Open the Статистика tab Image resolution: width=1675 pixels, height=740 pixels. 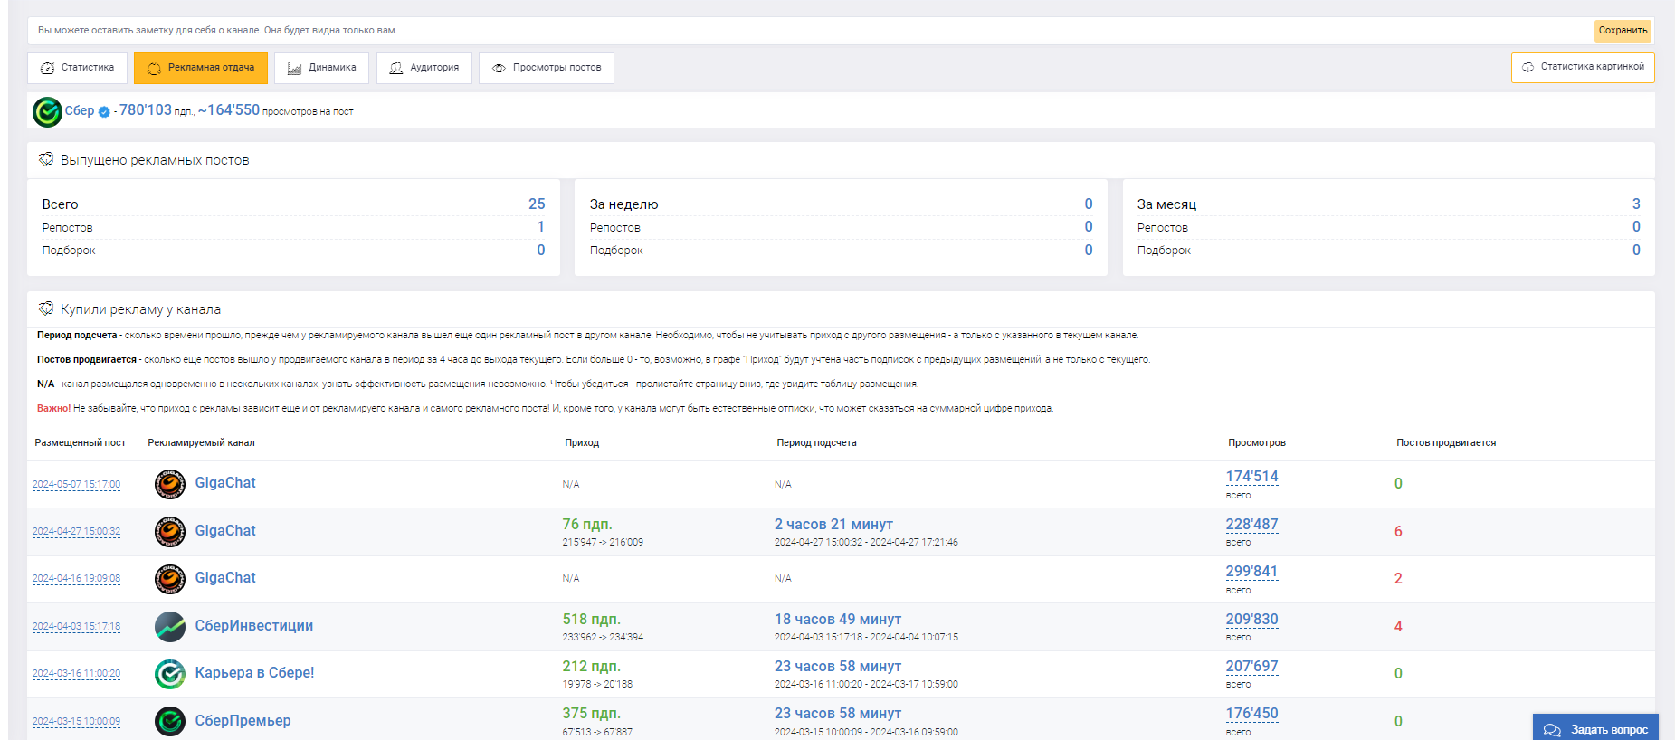[x=78, y=68]
